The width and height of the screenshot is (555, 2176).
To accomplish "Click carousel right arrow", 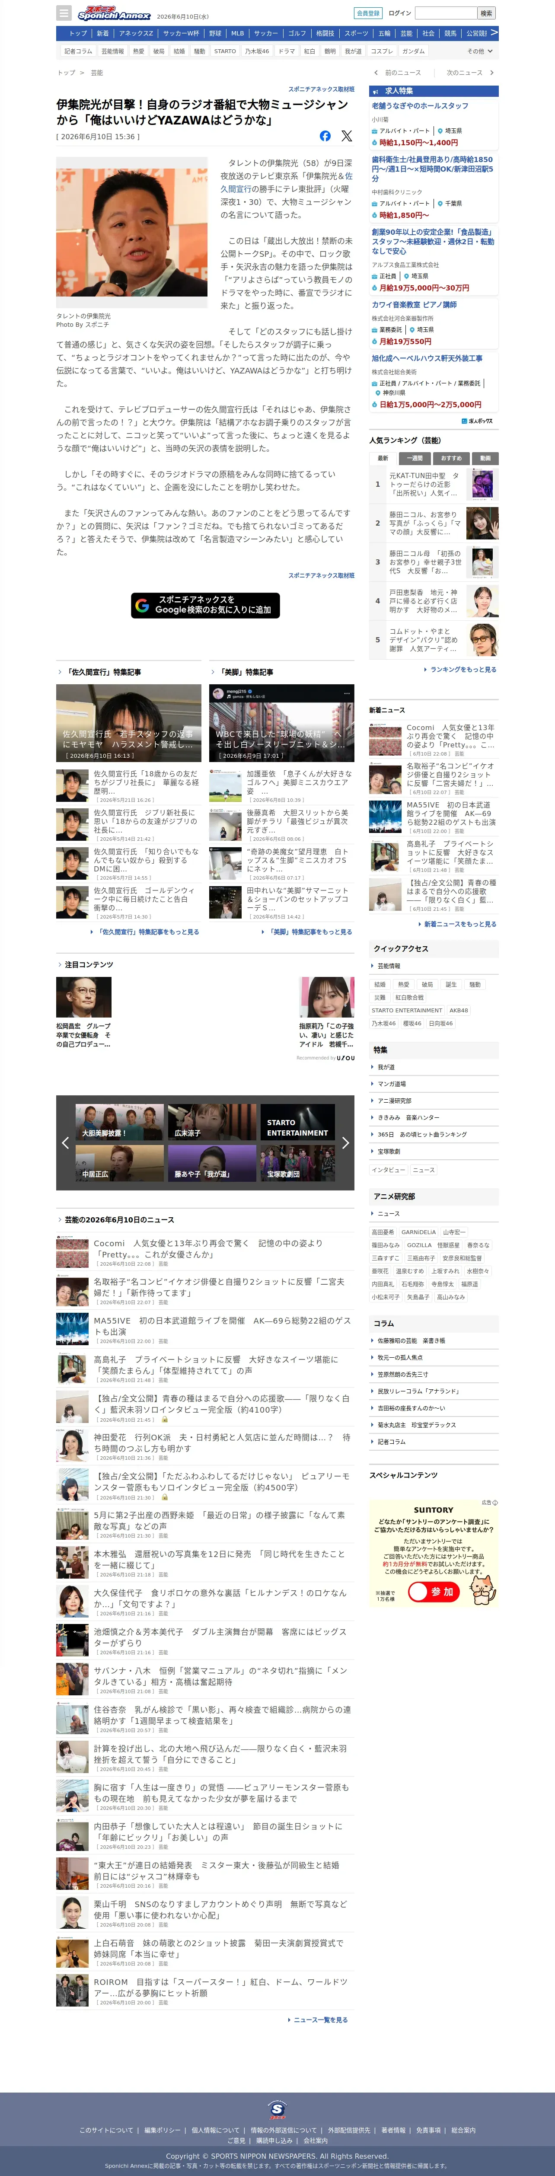I will pos(344,1143).
